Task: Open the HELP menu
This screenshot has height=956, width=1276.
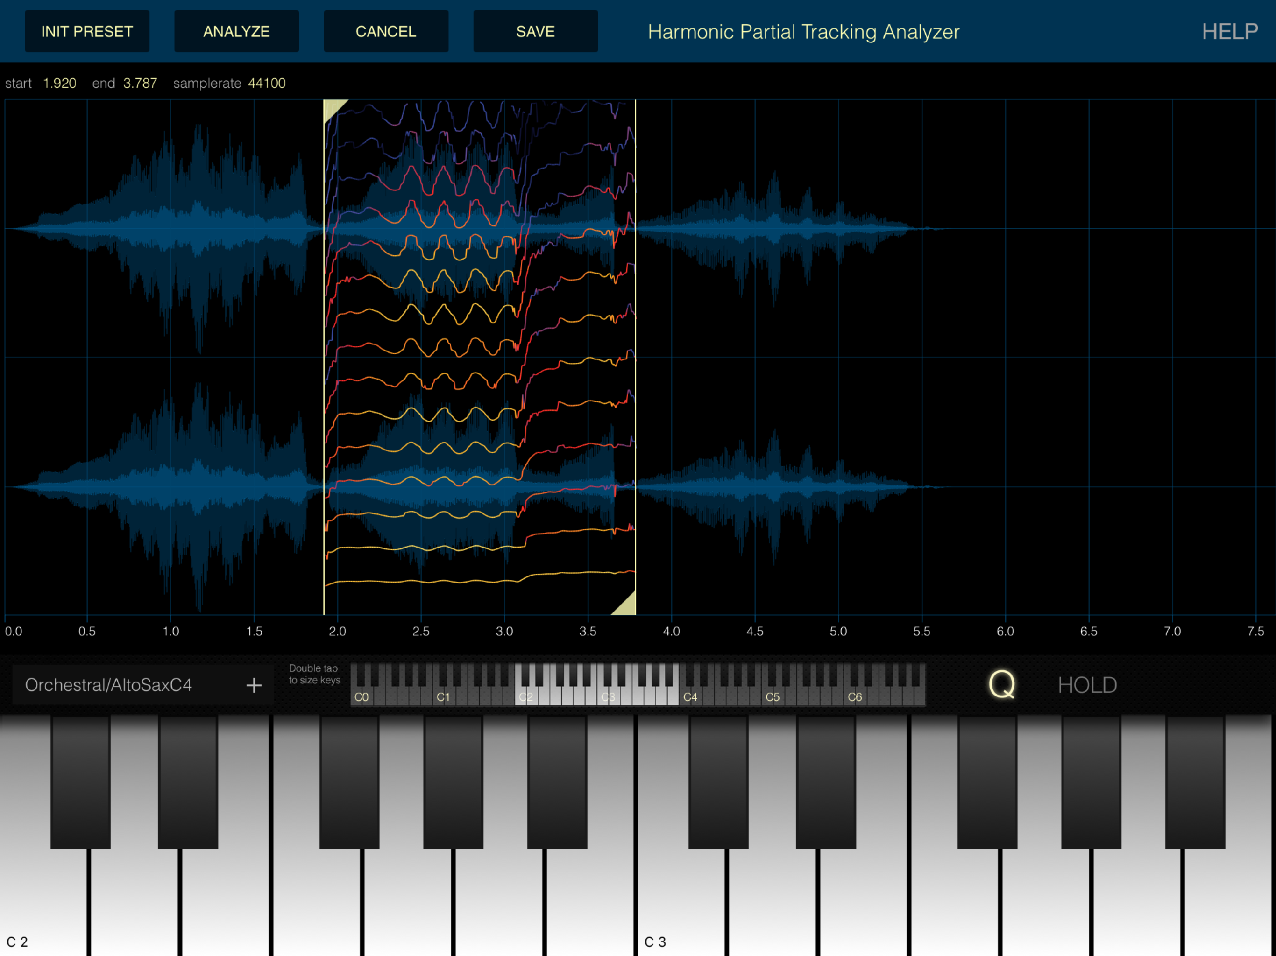Action: point(1229,32)
